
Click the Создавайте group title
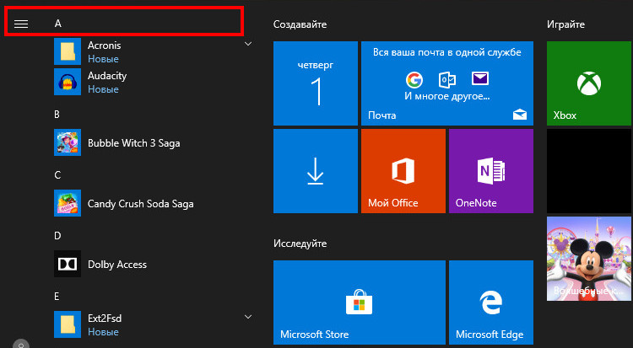[x=300, y=24]
